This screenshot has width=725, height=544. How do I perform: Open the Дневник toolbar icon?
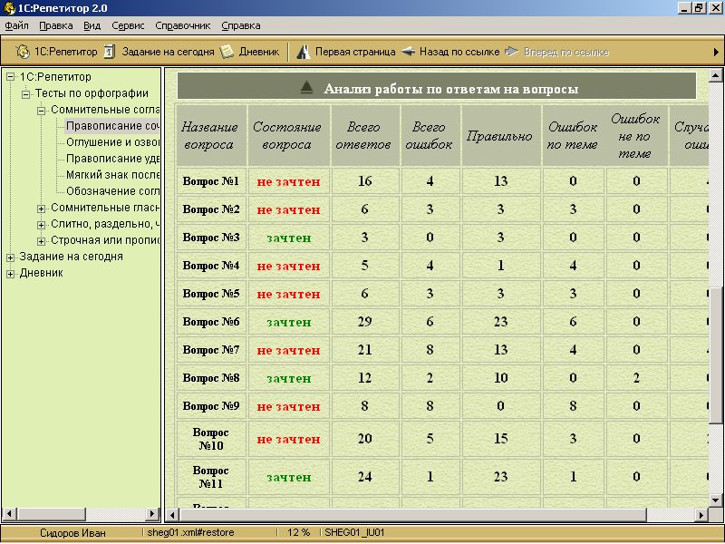pos(227,52)
